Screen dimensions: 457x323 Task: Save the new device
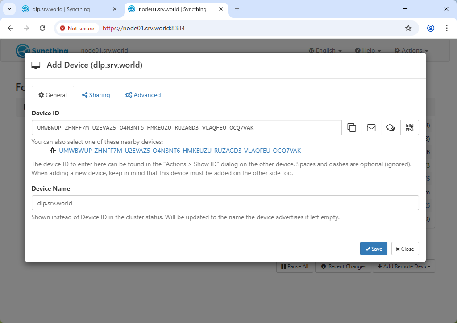[x=374, y=249]
